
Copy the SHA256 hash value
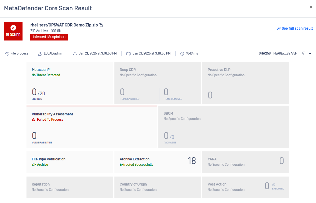click(x=304, y=53)
